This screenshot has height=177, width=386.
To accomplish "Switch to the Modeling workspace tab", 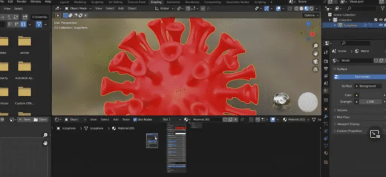I will [x=80, y=2].
